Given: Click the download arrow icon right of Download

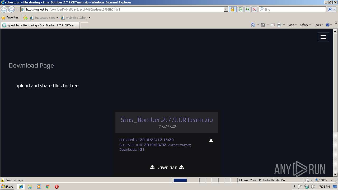Looking at the screenshot, I should [181, 167].
